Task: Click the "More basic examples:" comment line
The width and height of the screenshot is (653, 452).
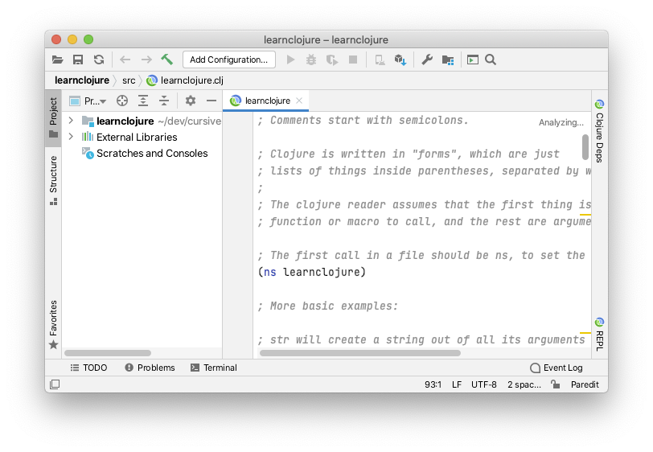Action: click(x=328, y=306)
